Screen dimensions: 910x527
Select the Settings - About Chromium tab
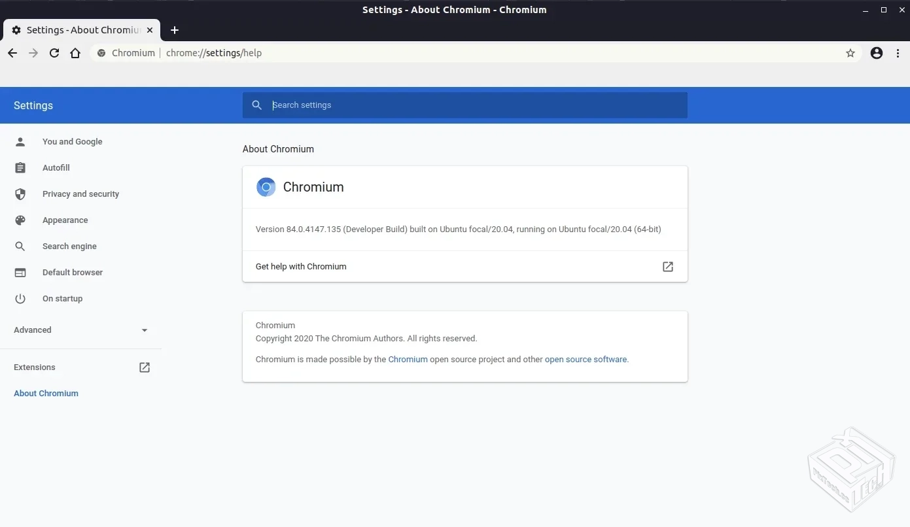coord(79,29)
